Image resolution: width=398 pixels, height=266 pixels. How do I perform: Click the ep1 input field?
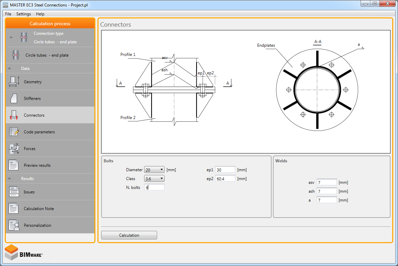click(x=225, y=170)
